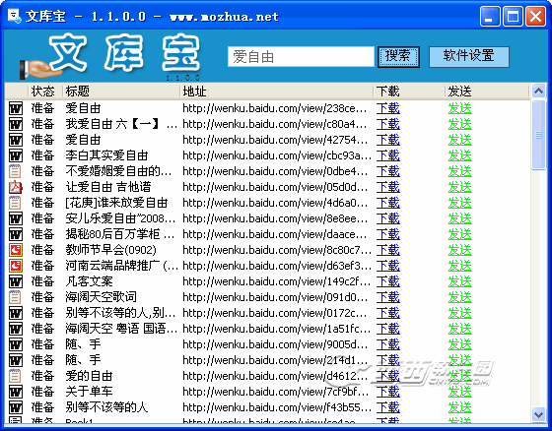
Task: Click the scroll down arrow of list
Action: 538,414
